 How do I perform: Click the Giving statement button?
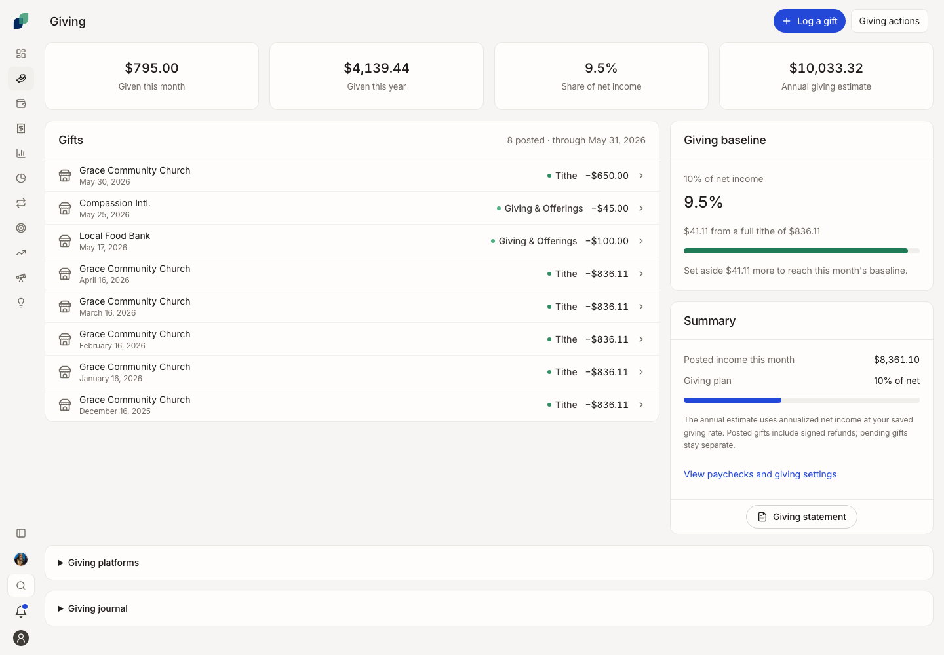(801, 517)
